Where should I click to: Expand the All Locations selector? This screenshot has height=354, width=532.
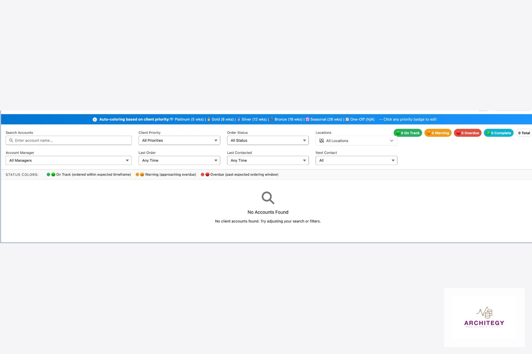[356, 141]
